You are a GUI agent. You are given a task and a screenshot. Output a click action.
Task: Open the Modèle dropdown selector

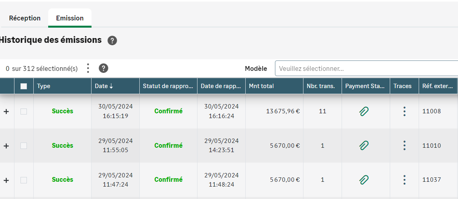(x=366, y=68)
